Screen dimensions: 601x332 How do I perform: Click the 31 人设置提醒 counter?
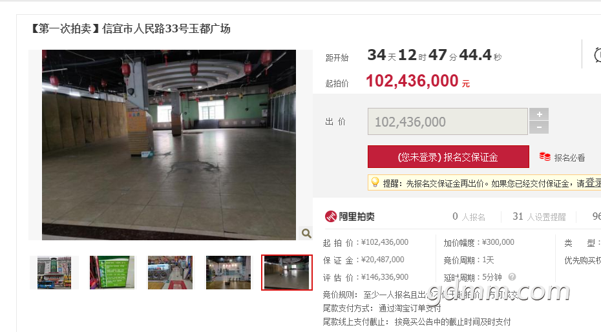(x=539, y=217)
